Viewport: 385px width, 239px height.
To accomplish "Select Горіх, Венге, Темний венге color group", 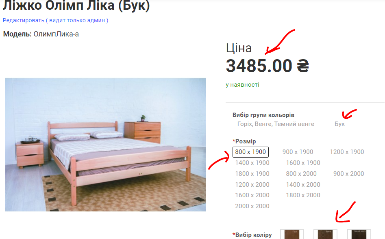I will [x=276, y=124].
